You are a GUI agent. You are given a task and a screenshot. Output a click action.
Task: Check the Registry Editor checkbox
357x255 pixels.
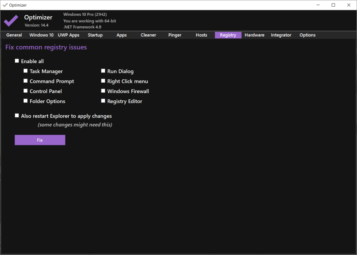click(103, 101)
